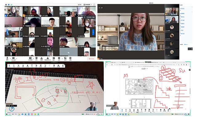The height and width of the screenshot is (117, 197).
Task: Click clear annotations in browser annotation toolbar
Action: click(x=161, y=110)
